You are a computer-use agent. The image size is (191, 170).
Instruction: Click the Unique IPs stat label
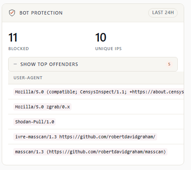[x=108, y=49]
